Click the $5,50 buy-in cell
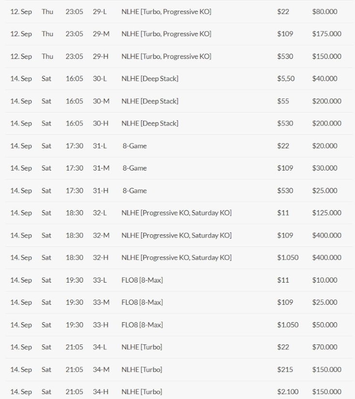Viewport: 355px width, 399px height. [x=286, y=78]
